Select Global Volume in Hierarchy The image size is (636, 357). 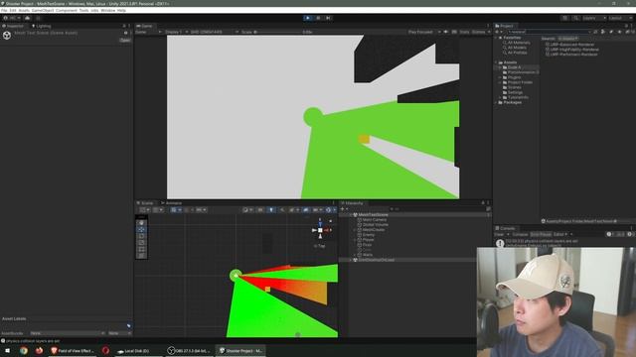(x=375, y=225)
